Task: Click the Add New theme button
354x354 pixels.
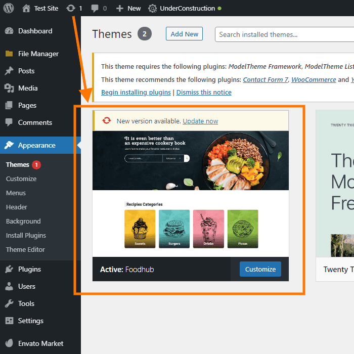Action: [184, 34]
